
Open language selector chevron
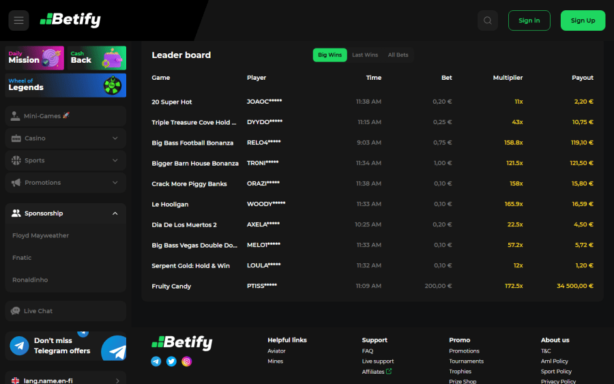click(117, 381)
